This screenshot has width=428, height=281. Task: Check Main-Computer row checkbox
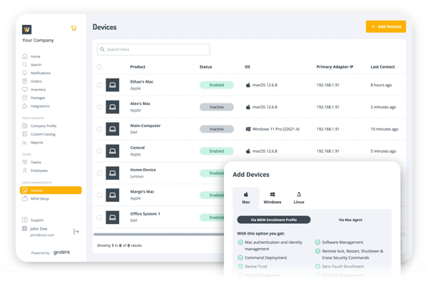pos(99,129)
